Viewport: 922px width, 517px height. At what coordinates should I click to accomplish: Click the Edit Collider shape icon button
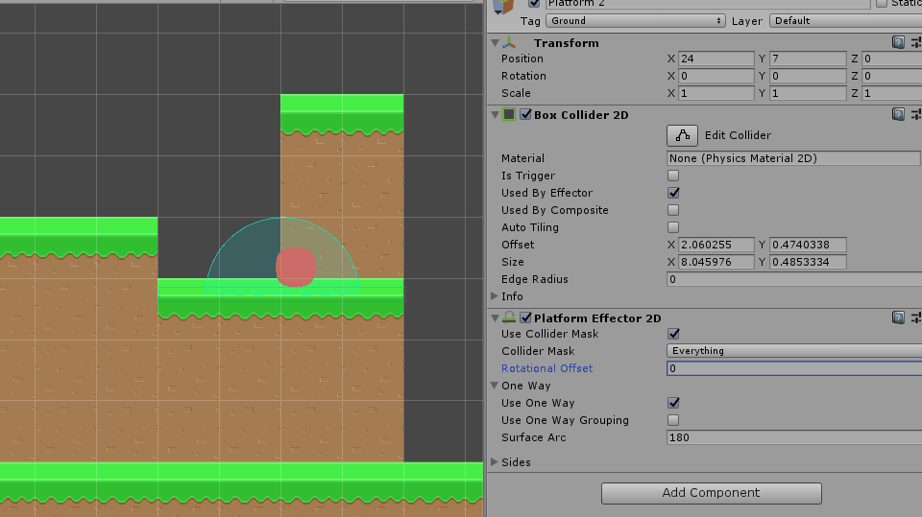[682, 135]
